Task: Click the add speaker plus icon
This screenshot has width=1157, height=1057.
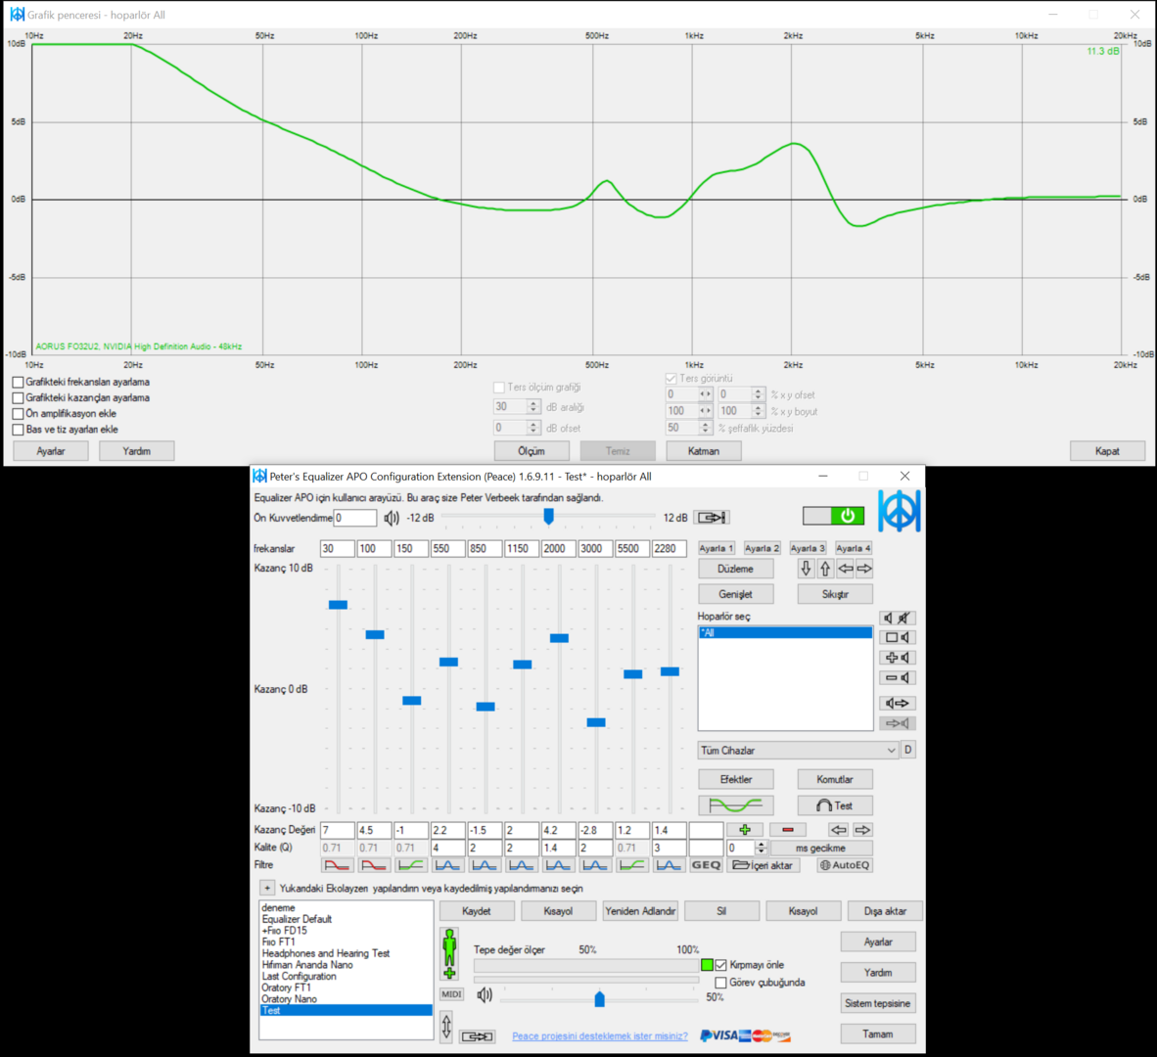Action: click(897, 658)
